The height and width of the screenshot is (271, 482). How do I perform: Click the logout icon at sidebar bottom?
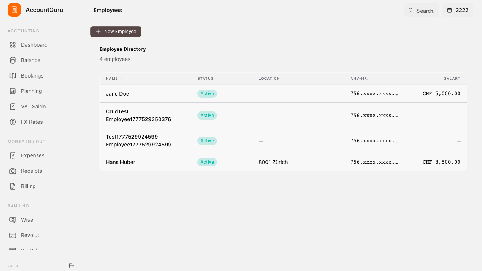72,266
